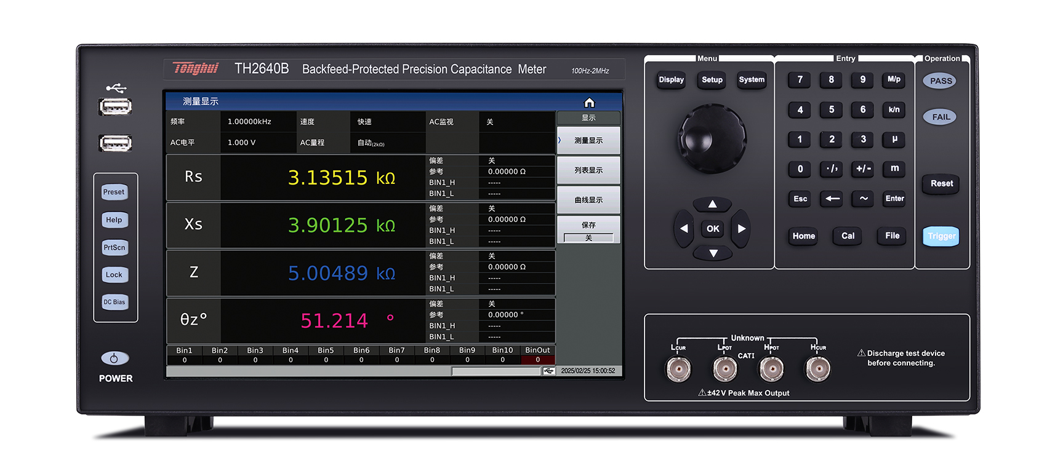Open the AC range field 自动

[x=371, y=143]
